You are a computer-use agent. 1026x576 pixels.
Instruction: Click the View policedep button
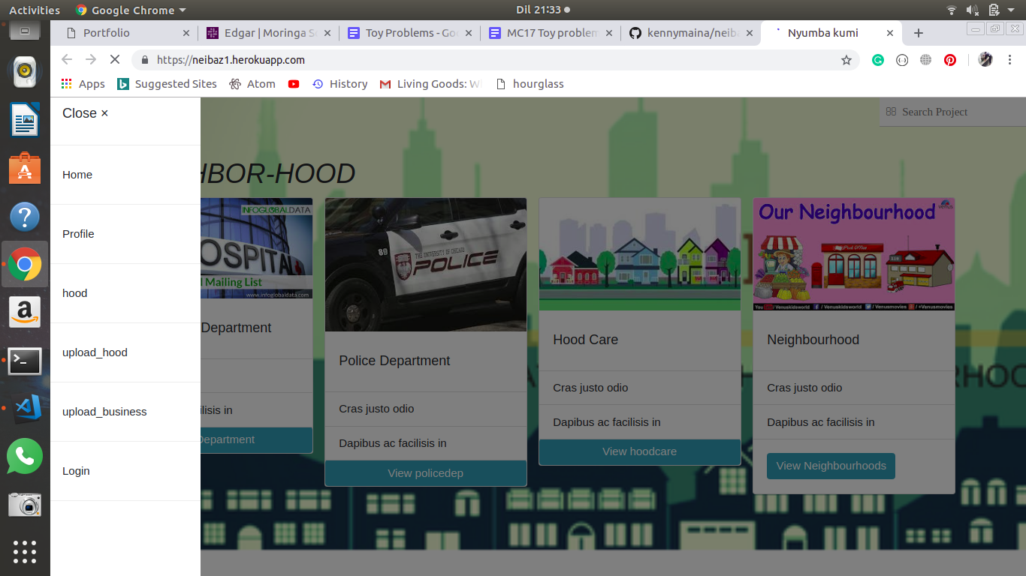tap(425, 473)
